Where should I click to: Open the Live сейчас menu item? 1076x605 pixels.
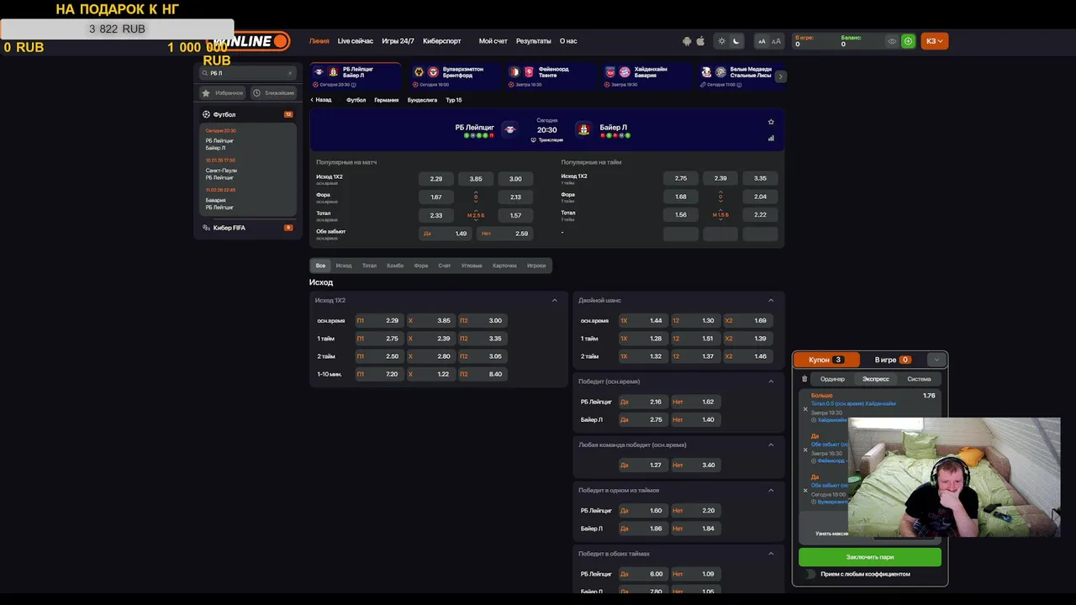pos(356,41)
